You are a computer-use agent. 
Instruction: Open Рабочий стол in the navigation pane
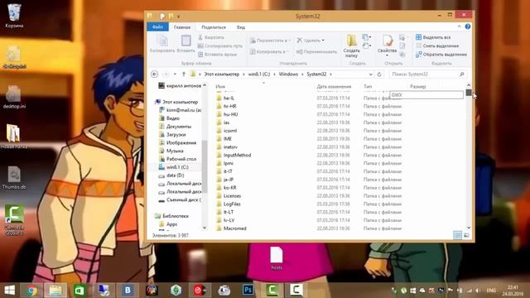pyautogui.click(x=181, y=159)
